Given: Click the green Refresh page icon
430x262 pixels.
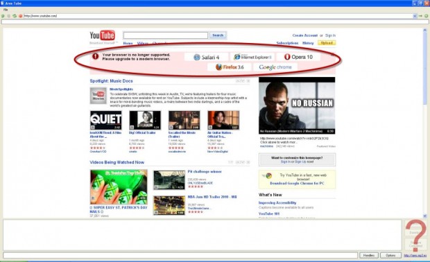Looking at the screenshot, I should tap(15, 16).
